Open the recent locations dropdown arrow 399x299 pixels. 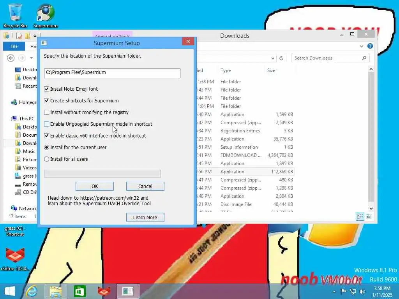[x=31, y=58]
